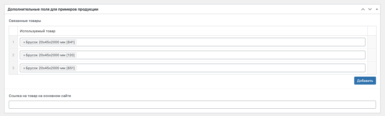Click the Добавить button
385x116 pixels.
point(365,81)
